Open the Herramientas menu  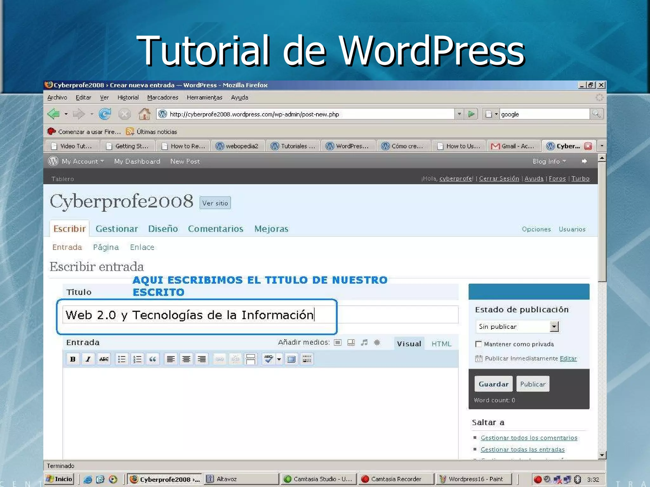204,97
